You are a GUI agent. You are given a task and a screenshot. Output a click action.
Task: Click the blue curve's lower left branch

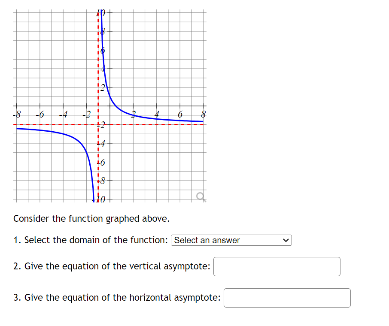click(x=60, y=133)
